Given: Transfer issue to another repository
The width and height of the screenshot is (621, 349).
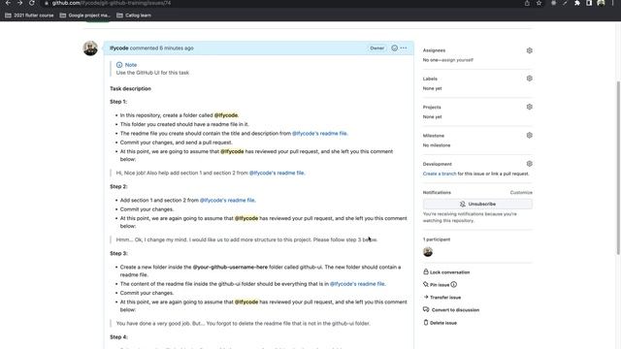Looking at the screenshot, I should tap(442, 298).
